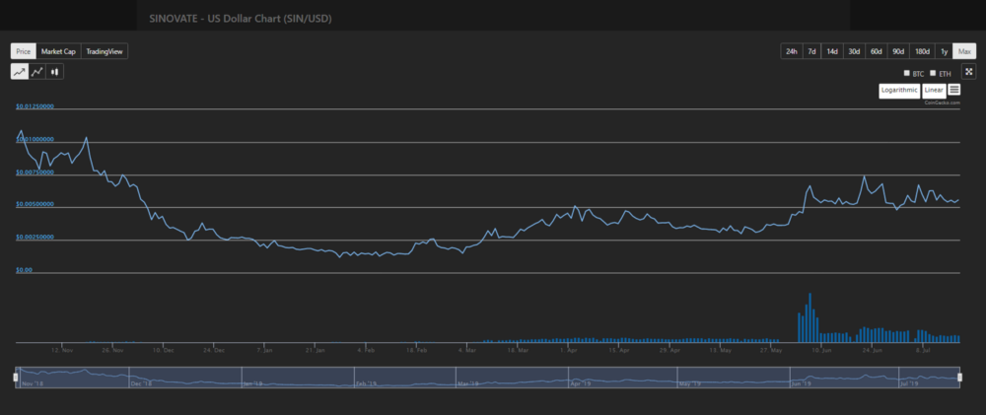Viewport: 986px width, 415px height.
Task: Select the simple line chart icon
Action: tap(20, 72)
